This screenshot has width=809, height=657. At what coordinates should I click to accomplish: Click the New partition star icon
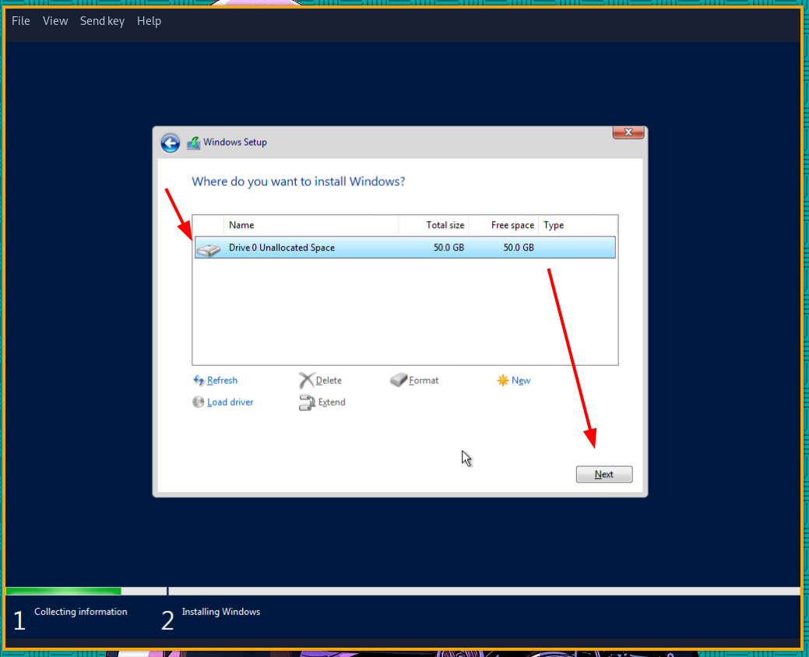pyautogui.click(x=503, y=381)
